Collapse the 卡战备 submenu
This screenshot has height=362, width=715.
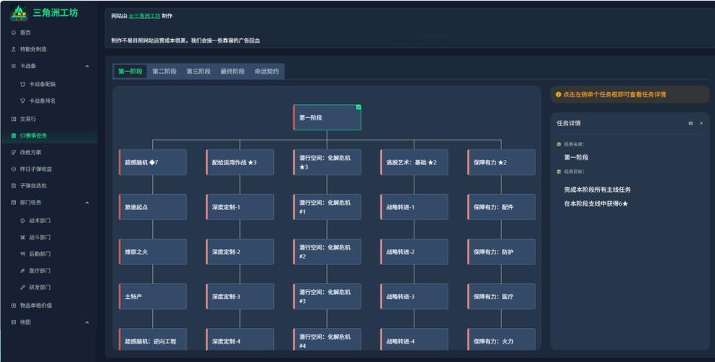(87, 67)
